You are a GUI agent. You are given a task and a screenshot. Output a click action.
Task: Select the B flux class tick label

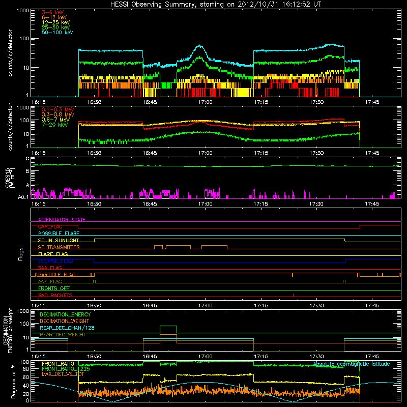pyautogui.click(x=27, y=171)
